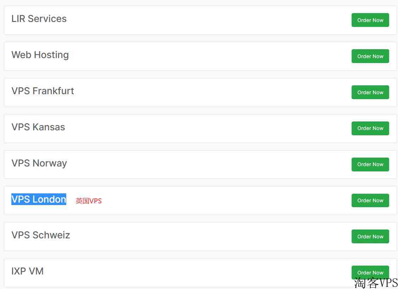Open the VPS Frankfurt product group
Viewport: 398px width, 289px height.
[42, 91]
